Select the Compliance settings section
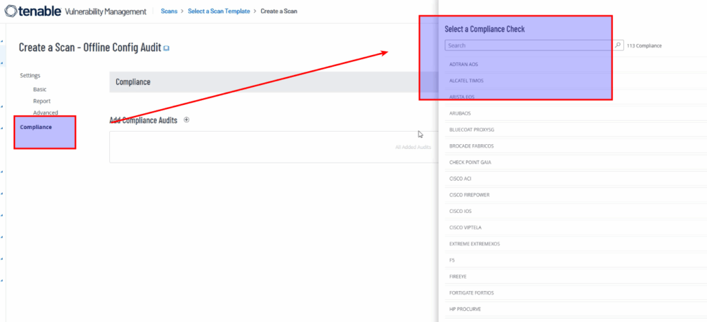Image resolution: width=707 pixels, height=322 pixels. 36,127
